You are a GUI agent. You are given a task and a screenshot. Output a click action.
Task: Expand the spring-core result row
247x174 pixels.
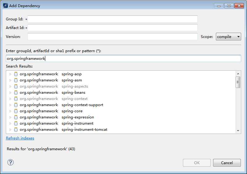pos(10,111)
